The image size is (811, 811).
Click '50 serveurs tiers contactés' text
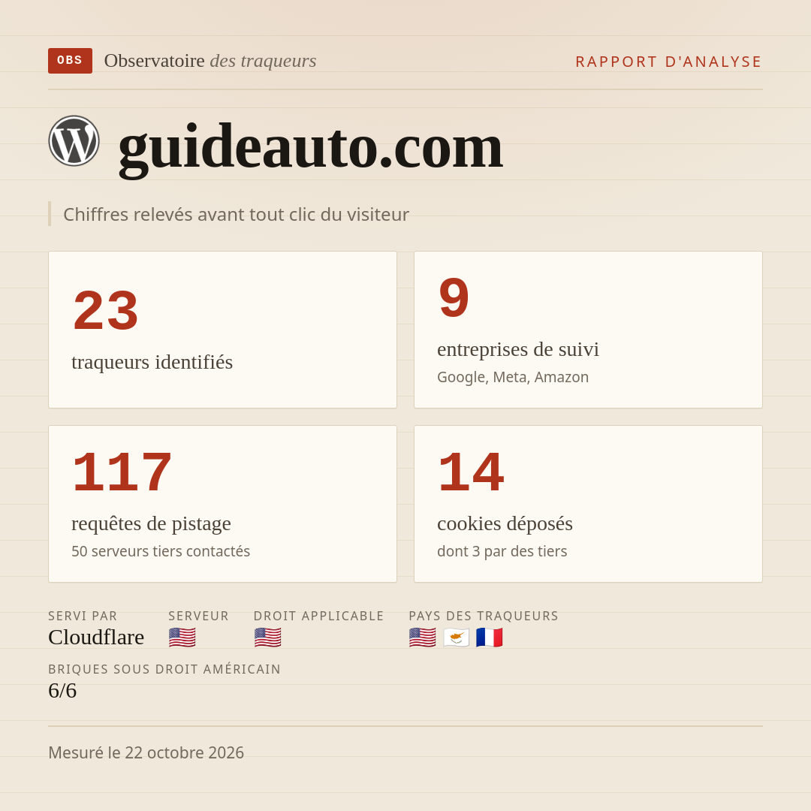click(x=161, y=551)
